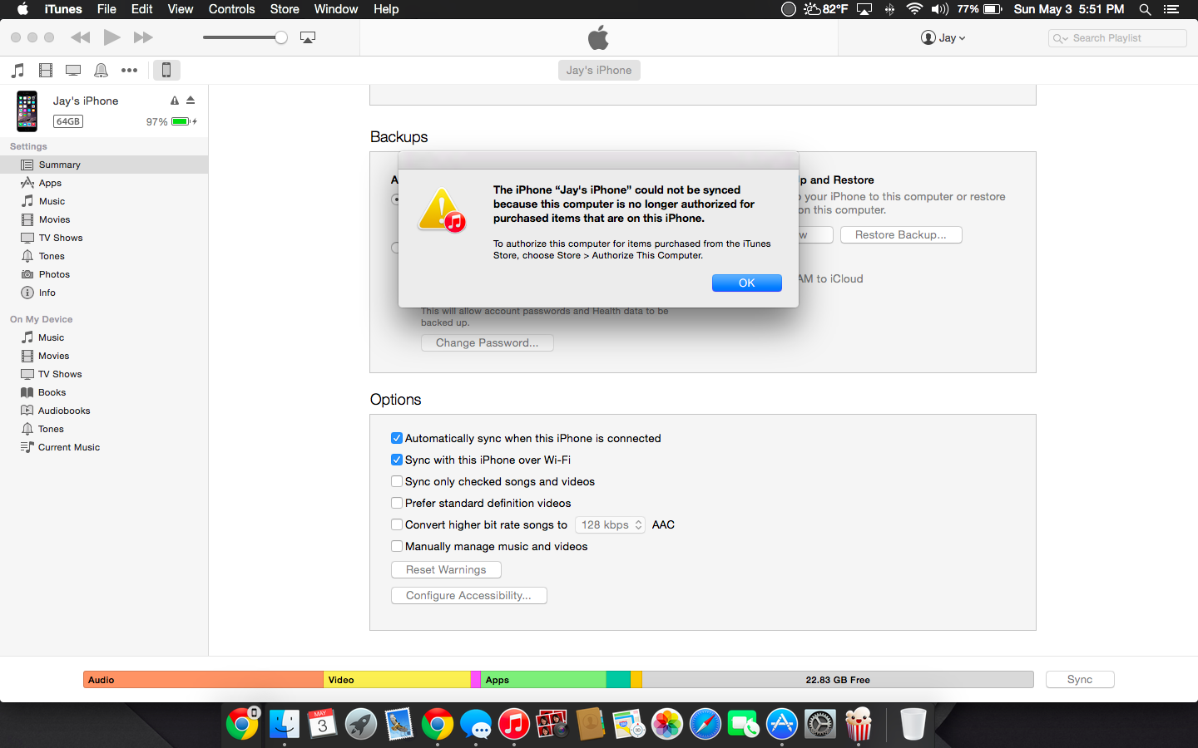
Task: Click Restore Backup button
Action: 901,234
